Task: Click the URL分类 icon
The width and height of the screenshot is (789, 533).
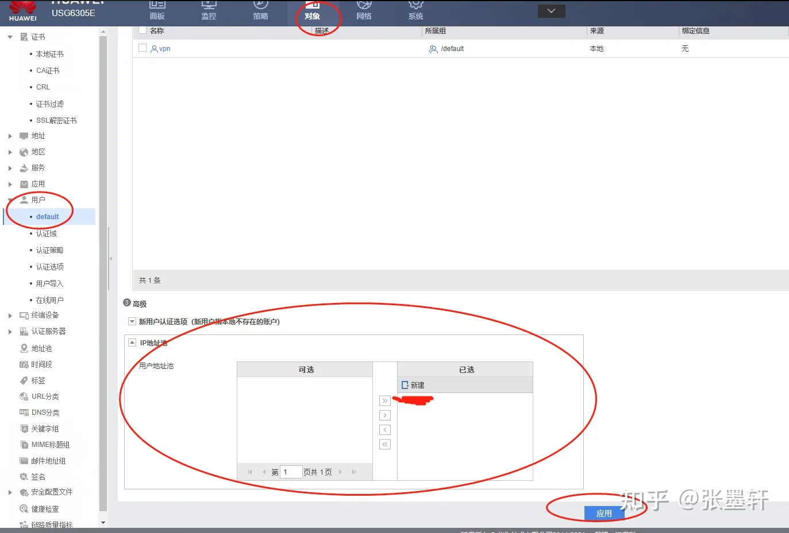Action: coord(24,396)
